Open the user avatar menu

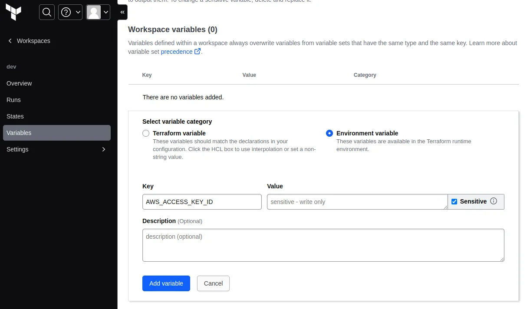point(94,12)
